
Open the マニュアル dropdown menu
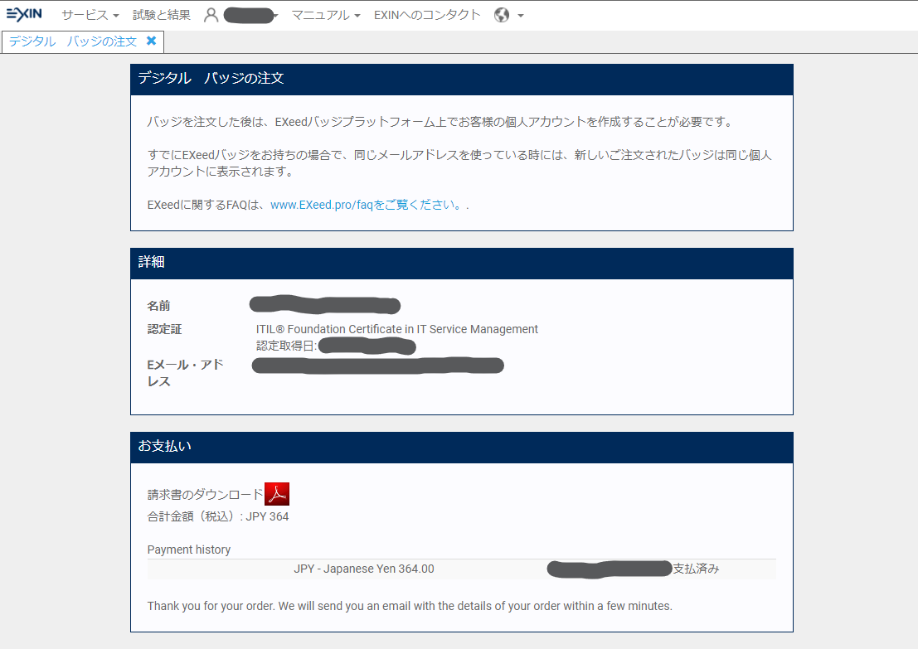tap(326, 15)
